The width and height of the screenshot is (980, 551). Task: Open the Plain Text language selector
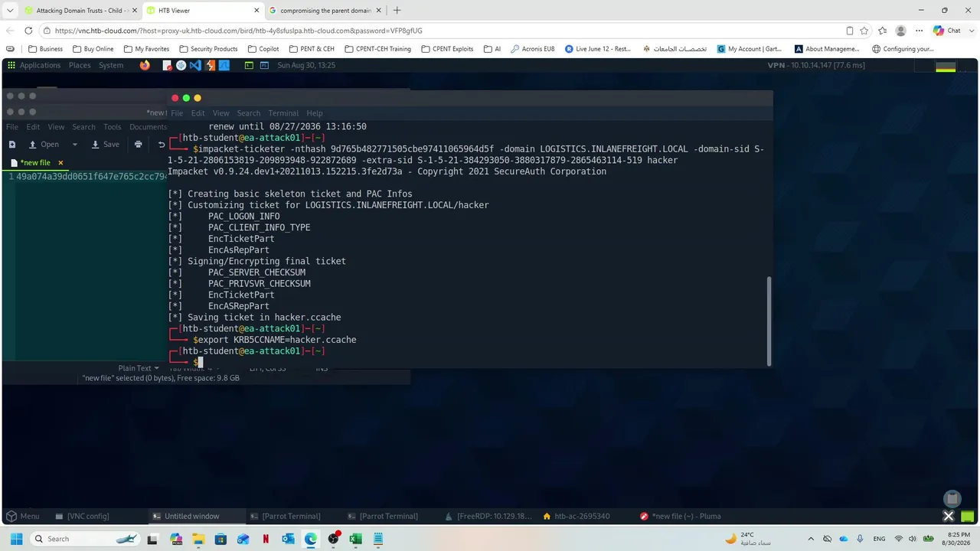pyautogui.click(x=139, y=368)
